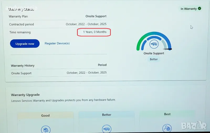Open the Register Device(s) link
Viewport: 210px width, 133px height.
point(57,43)
